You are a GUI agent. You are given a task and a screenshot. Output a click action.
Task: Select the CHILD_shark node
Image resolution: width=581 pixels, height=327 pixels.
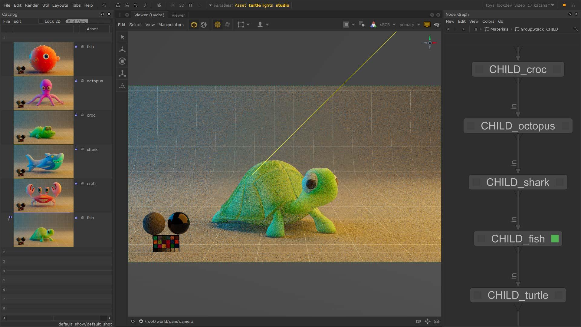pyautogui.click(x=517, y=182)
